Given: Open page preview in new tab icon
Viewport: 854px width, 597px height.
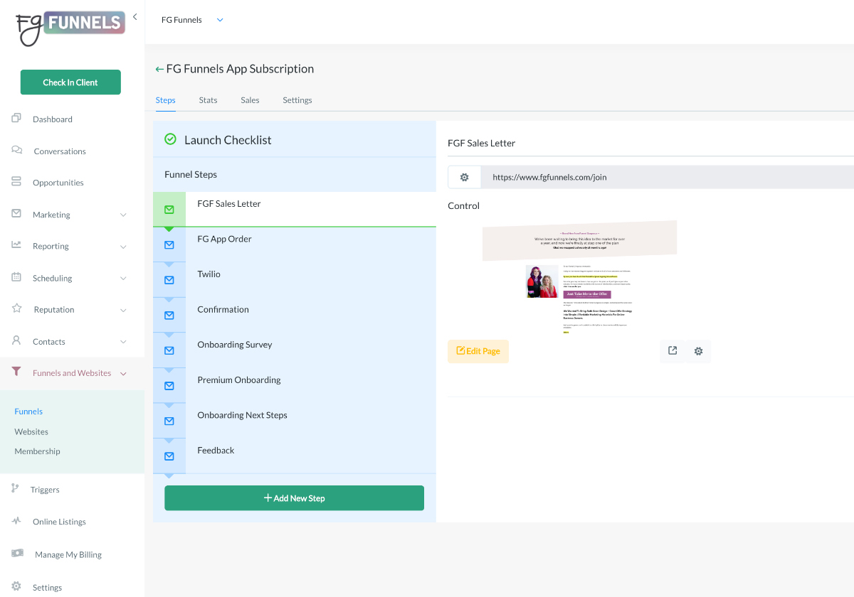Looking at the screenshot, I should click(673, 351).
